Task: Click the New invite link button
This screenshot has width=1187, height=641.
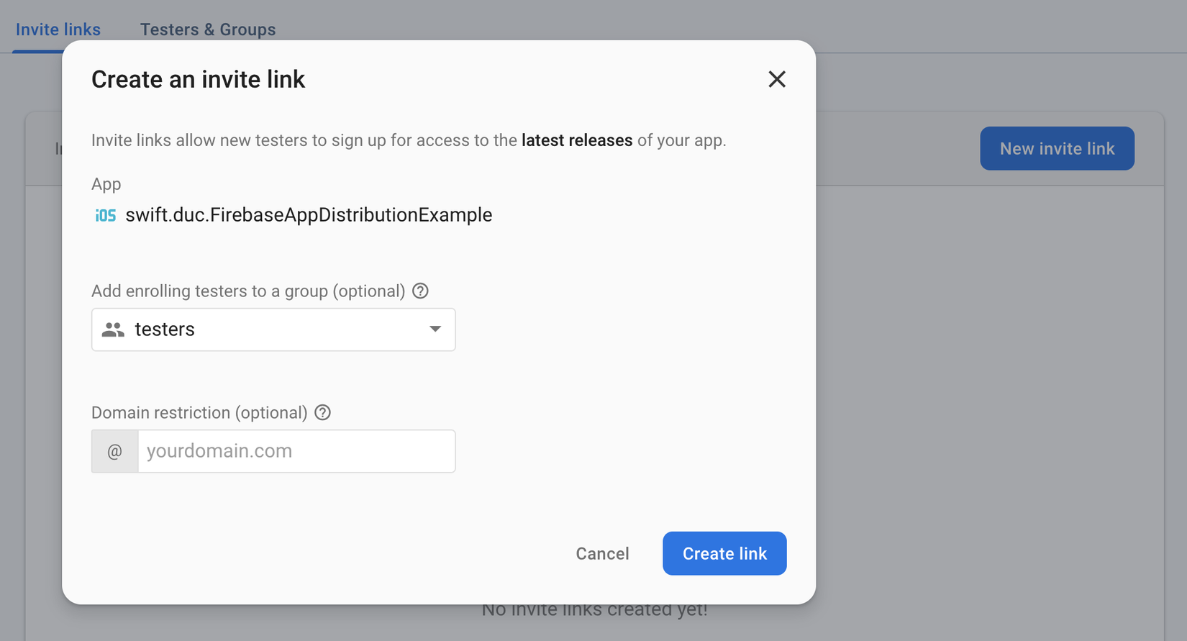Action: [x=1057, y=148]
